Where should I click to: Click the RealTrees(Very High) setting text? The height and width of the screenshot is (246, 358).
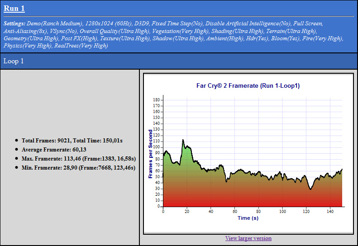click(81, 46)
